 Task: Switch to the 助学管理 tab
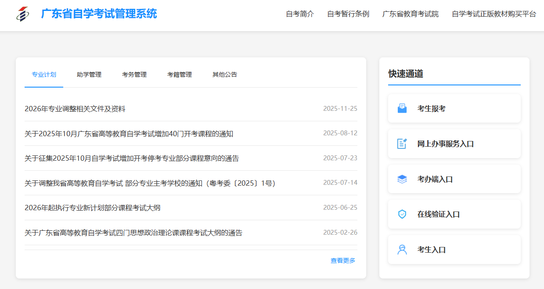(89, 74)
